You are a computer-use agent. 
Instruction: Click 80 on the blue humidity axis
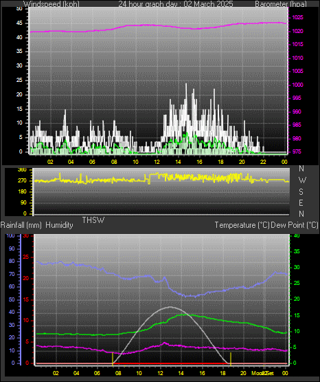click(x=12, y=261)
